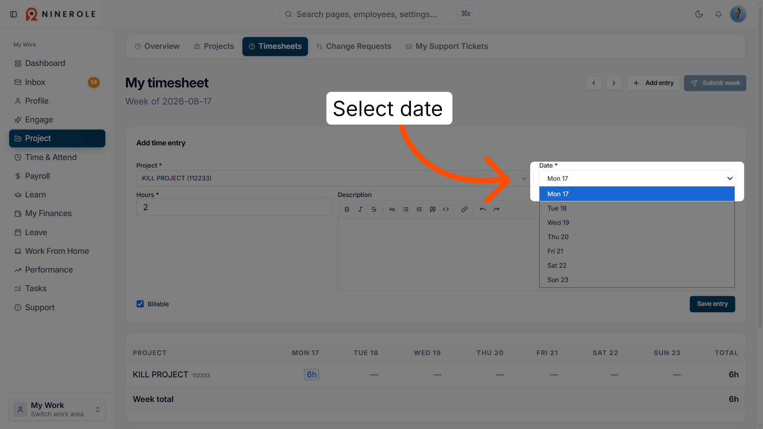This screenshot has height=429, width=763.
Task: Open Inbox in the sidebar
Action: 57,82
